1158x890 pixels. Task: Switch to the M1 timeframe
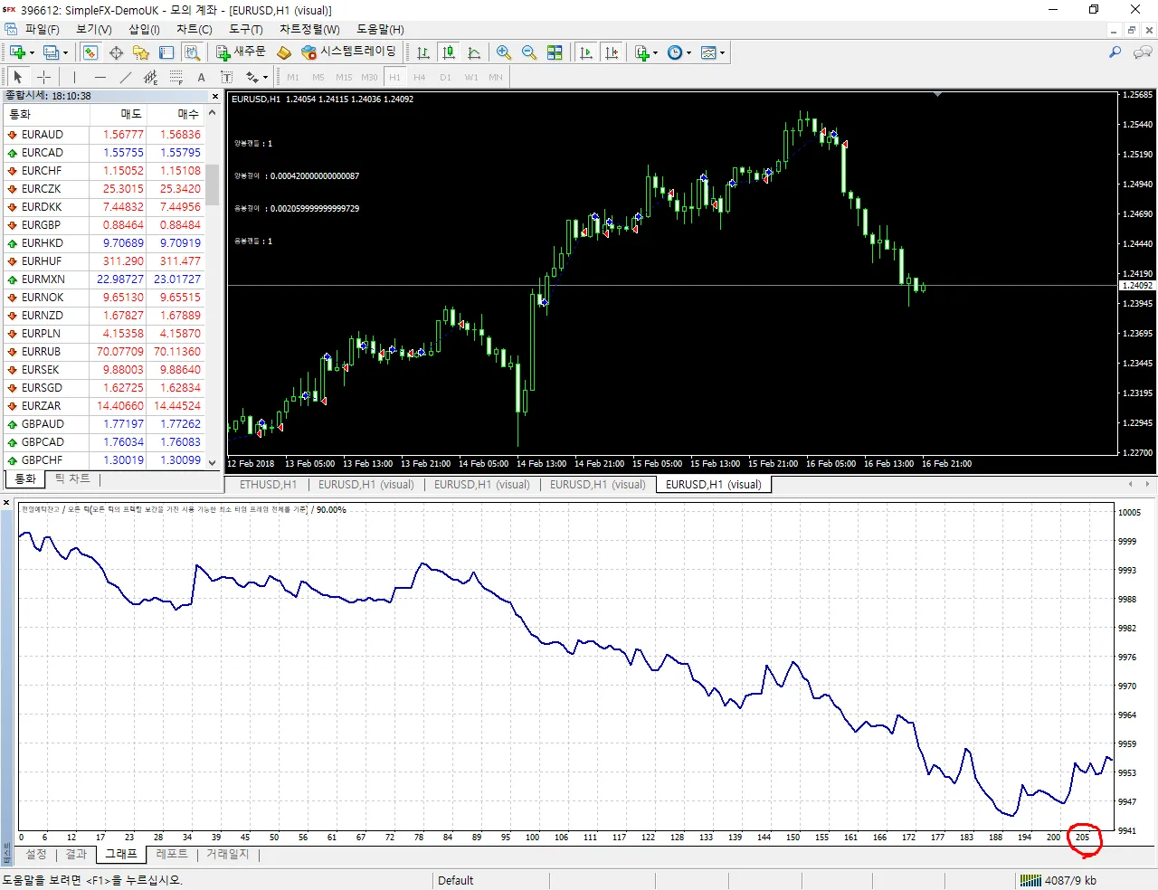coord(293,77)
